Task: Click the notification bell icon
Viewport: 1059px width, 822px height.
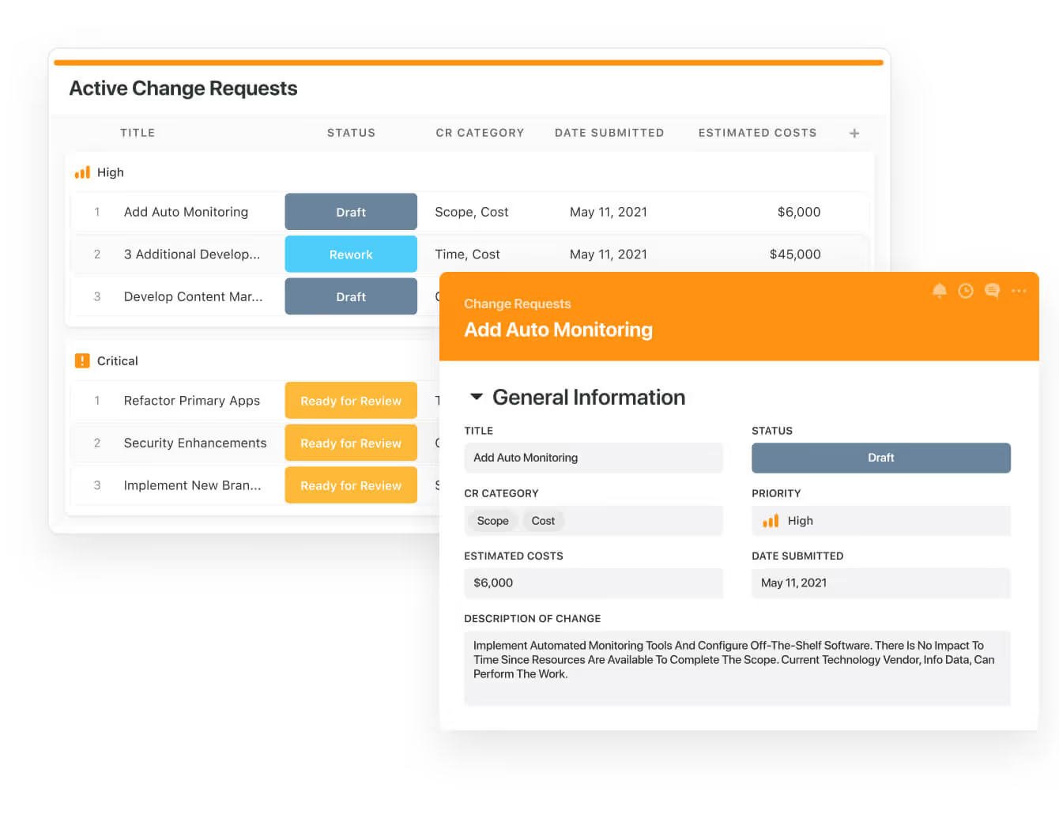Action: coord(939,291)
